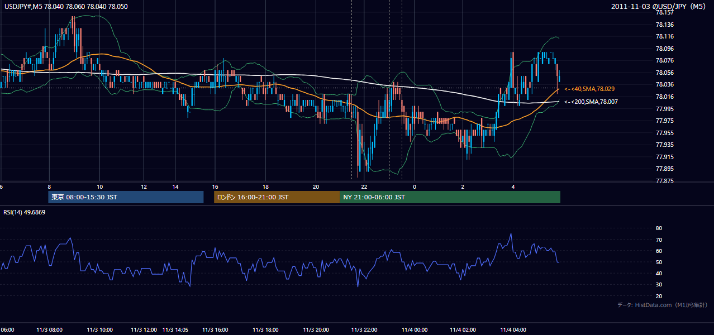Select the NY 21:00-06:00 JST session bar

450,197
